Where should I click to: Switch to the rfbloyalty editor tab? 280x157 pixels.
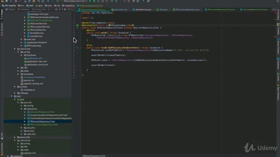point(162,10)
